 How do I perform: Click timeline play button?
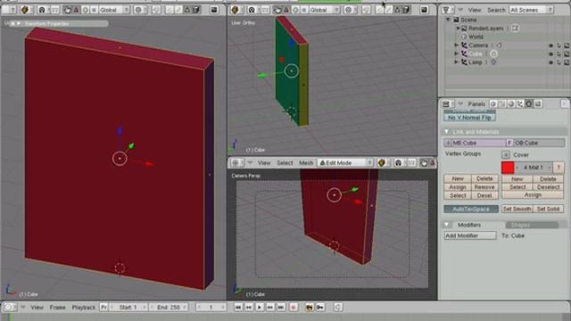tap(260, 308)
